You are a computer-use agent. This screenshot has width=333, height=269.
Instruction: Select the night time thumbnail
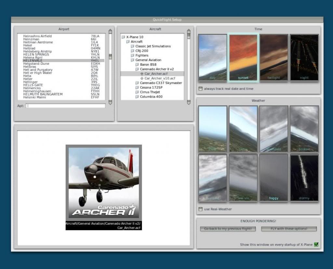click(x=304, y=58)
